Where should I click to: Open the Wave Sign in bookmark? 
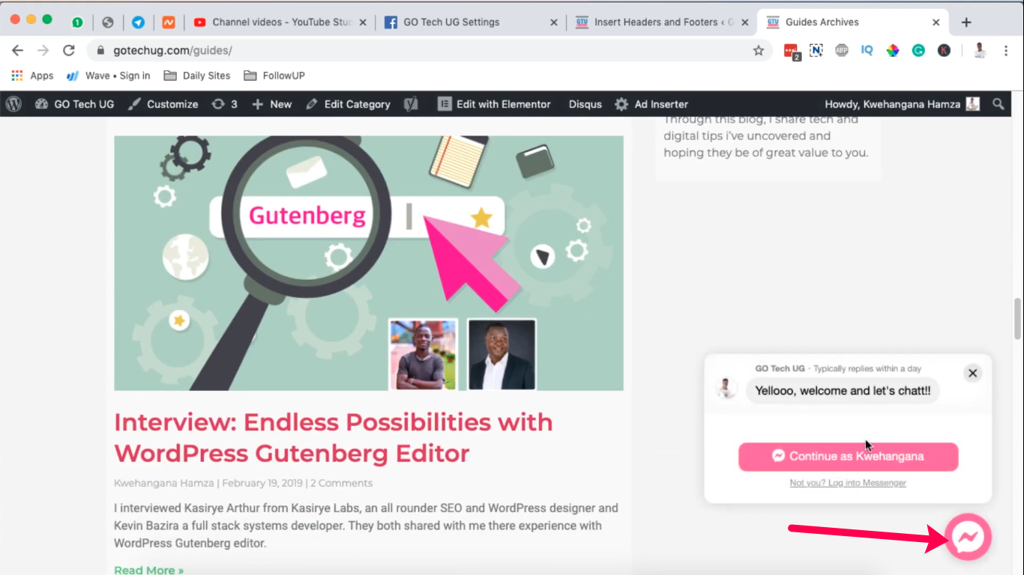(108, 76)
